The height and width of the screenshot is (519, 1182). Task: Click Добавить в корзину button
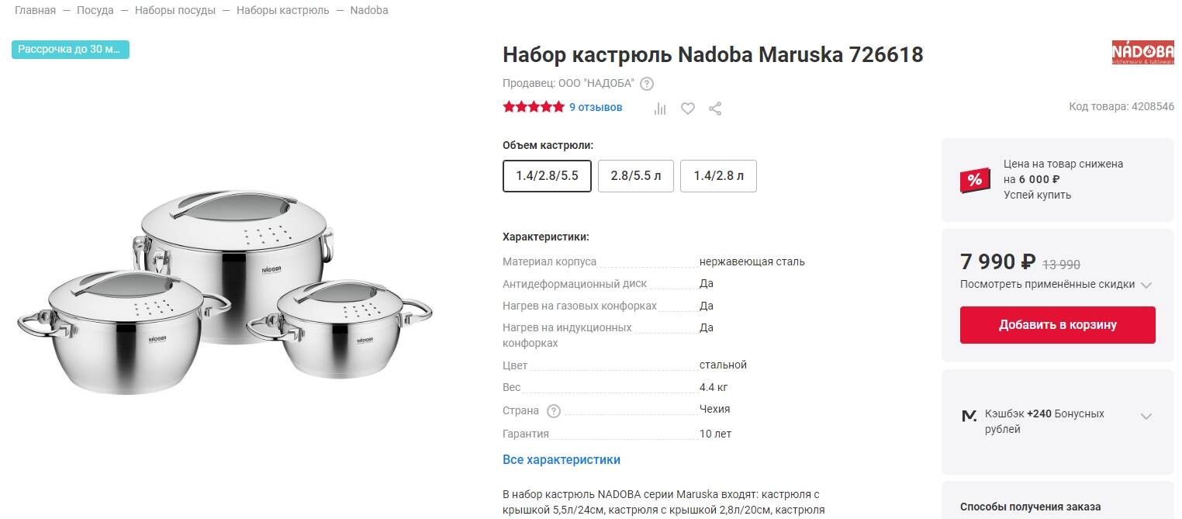(x=1057, y=325)
